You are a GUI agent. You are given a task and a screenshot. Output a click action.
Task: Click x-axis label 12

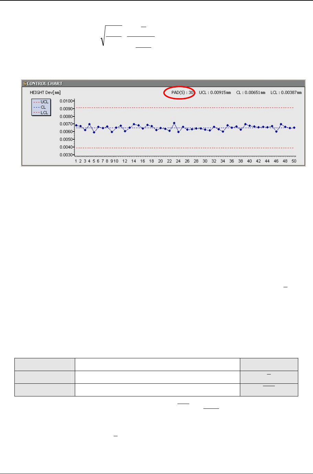[125, 161]
